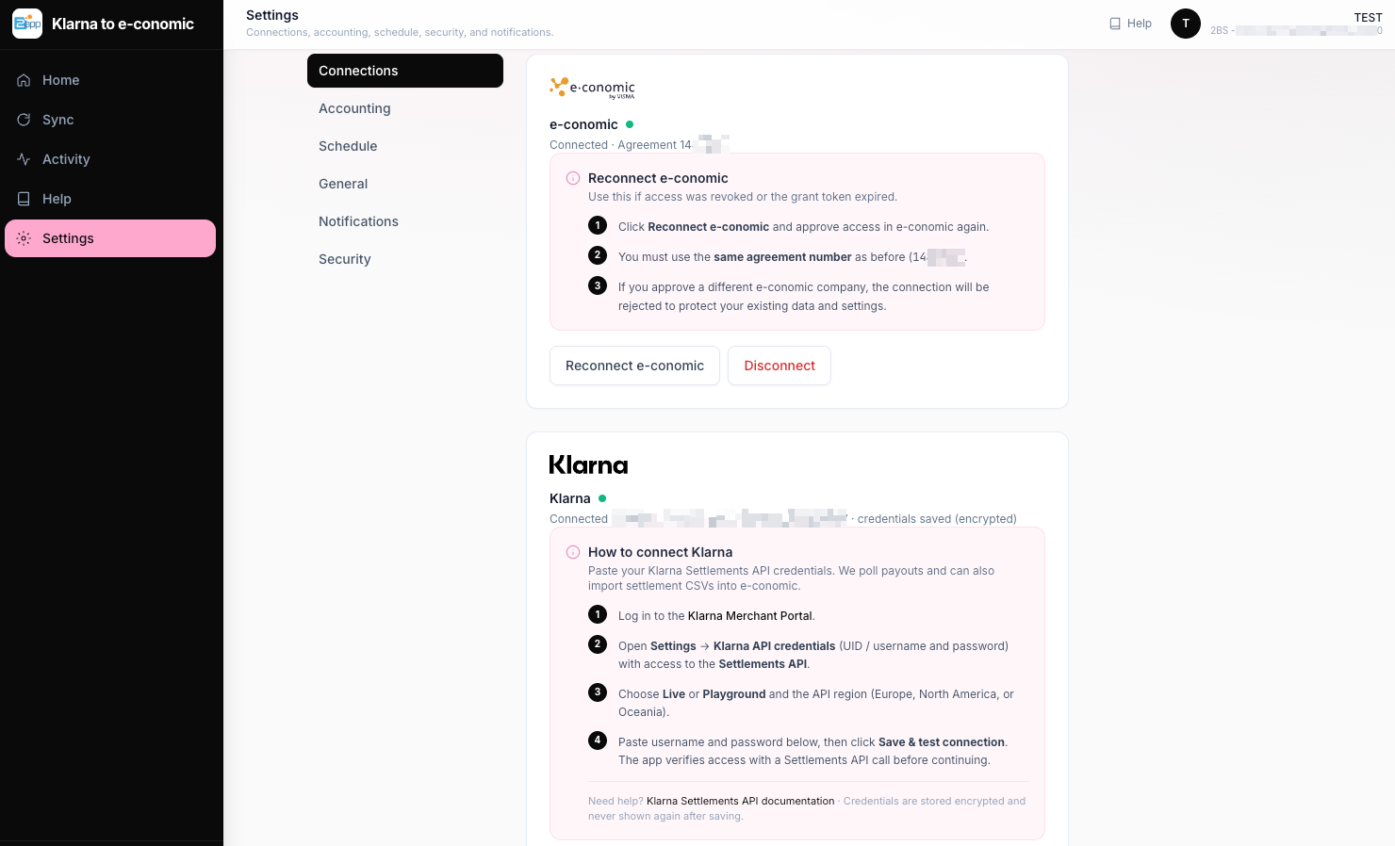Viewport: 1395px width, 846px height.
Task: Click the Activity pulse icon
Action: pos(24,159)
